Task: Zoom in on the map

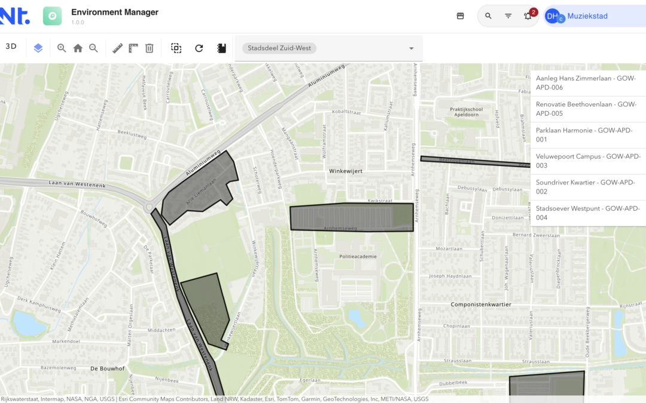Action: click(62, 48)
